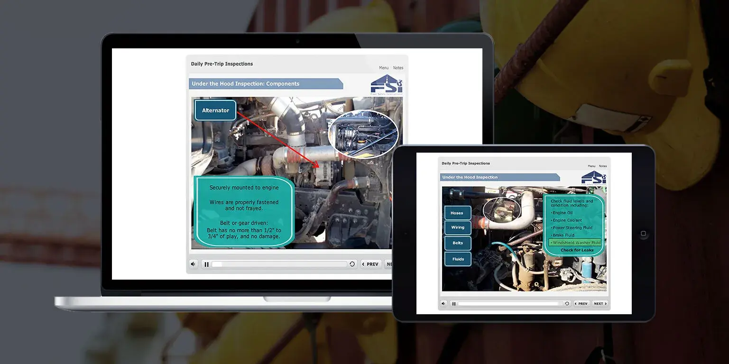Select the Hoses button on the tablet

457,213
